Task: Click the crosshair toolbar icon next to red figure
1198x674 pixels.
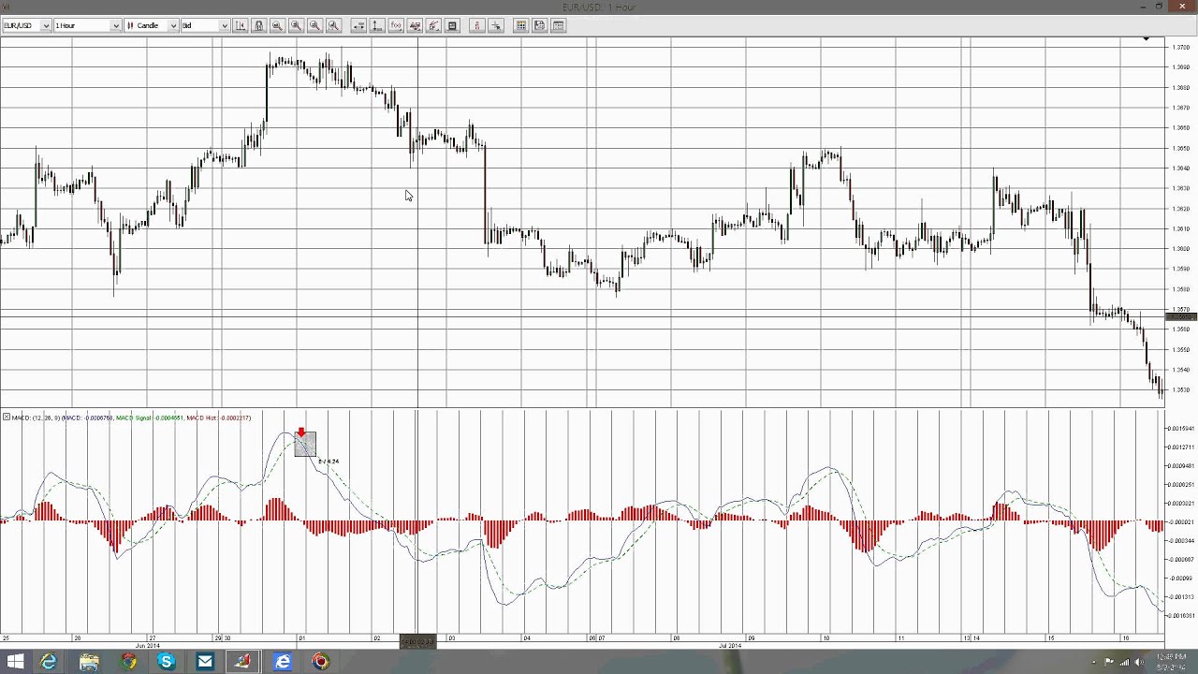Action: pos(496,25)
